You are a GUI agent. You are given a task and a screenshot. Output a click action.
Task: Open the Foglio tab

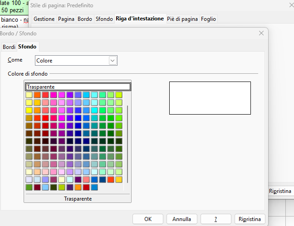click(209, 19)
